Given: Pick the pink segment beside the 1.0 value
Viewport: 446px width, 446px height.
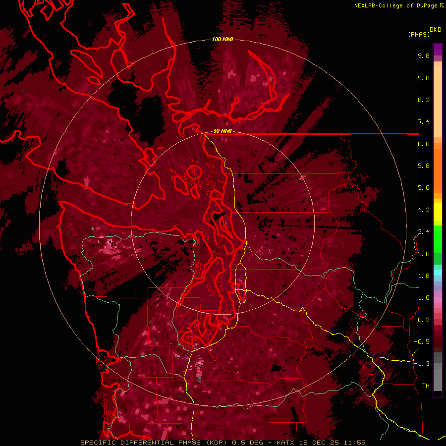Looking at the screenshot, I should click(x=438, y=300).
